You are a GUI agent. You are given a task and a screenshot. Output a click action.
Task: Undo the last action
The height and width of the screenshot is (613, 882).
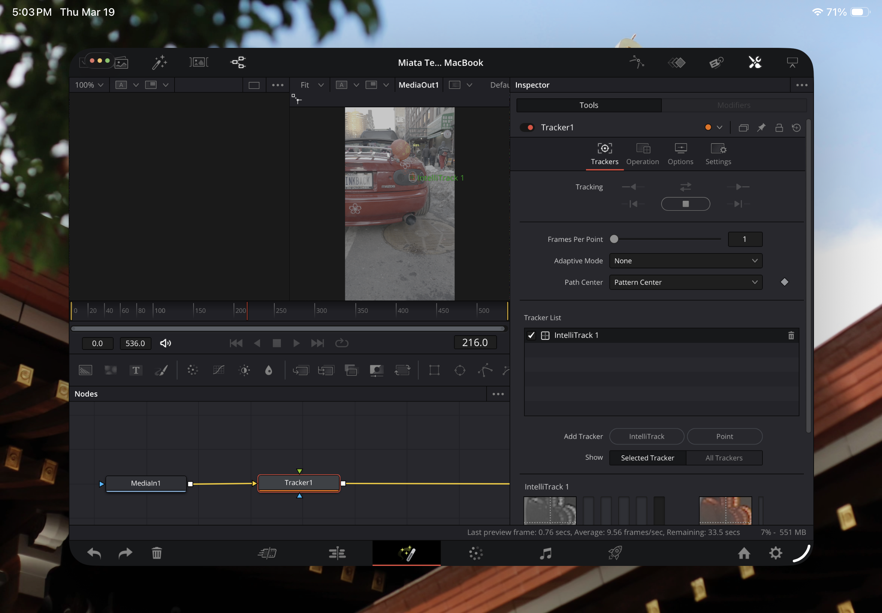94,553
